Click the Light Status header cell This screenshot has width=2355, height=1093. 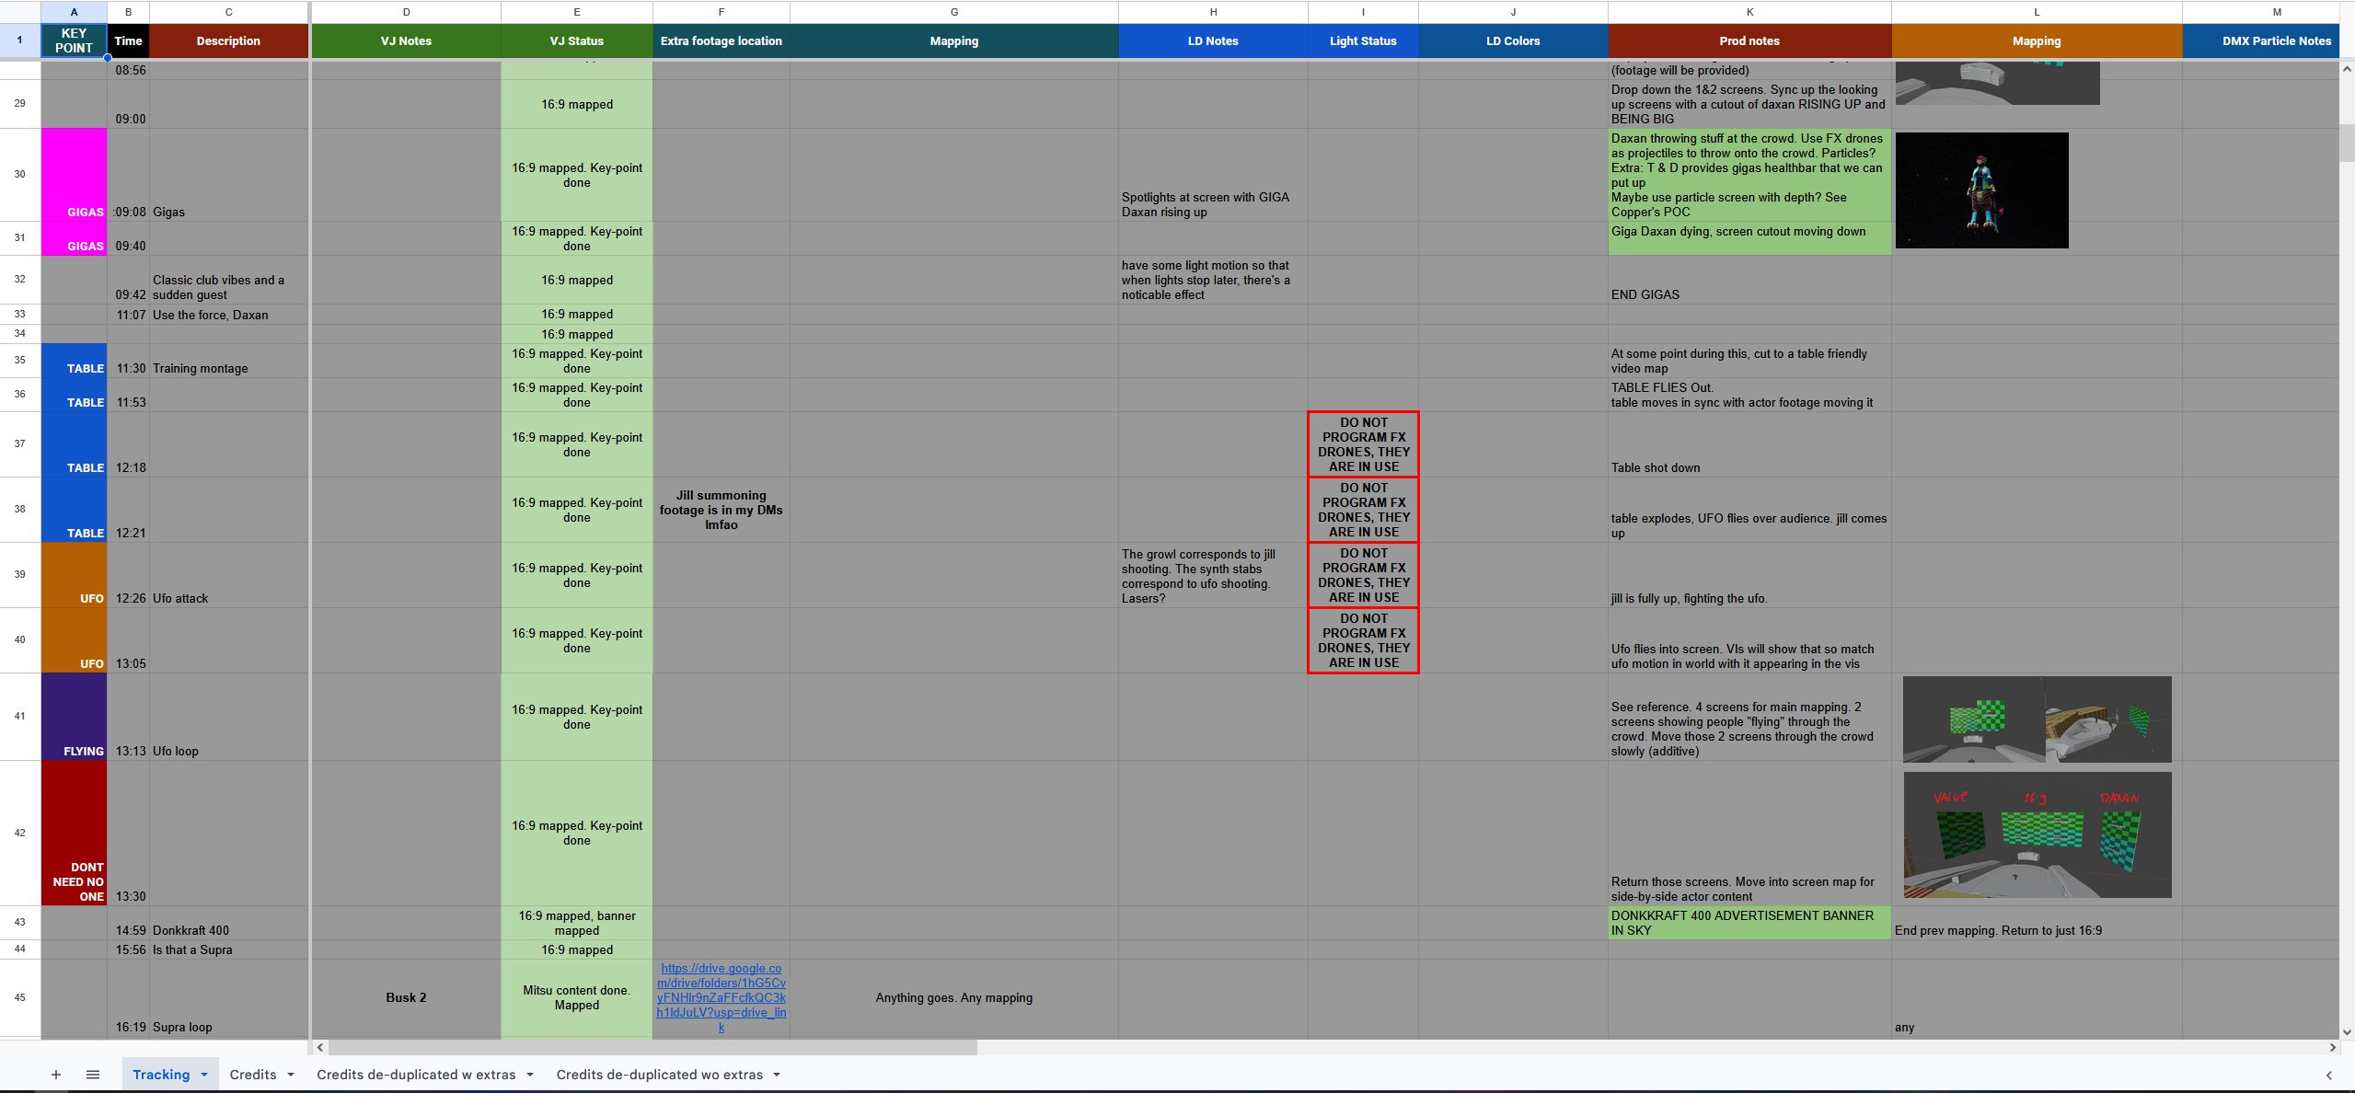click(x=1363, y=40)
